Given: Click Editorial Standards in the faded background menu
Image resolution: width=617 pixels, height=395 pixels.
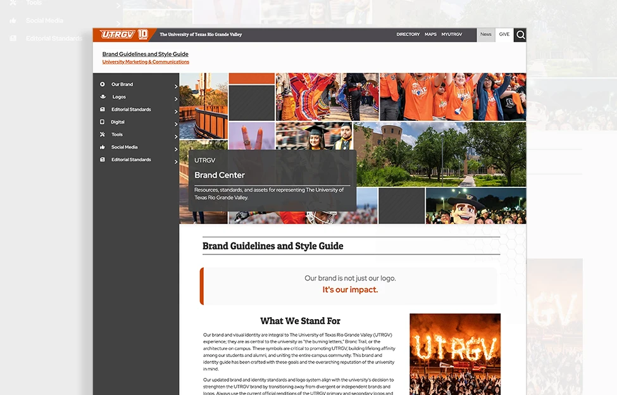Looking at the screenshot, I should point(54,38).
